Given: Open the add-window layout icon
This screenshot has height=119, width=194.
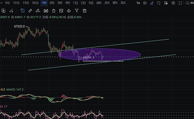Looking at the screenshot, I should 159,3.
